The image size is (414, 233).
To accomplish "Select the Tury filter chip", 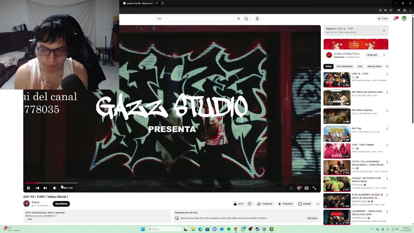I will (x=360, y=66).
